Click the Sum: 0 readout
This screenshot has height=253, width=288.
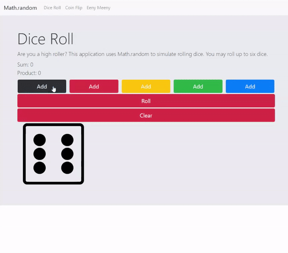(25, 64)
